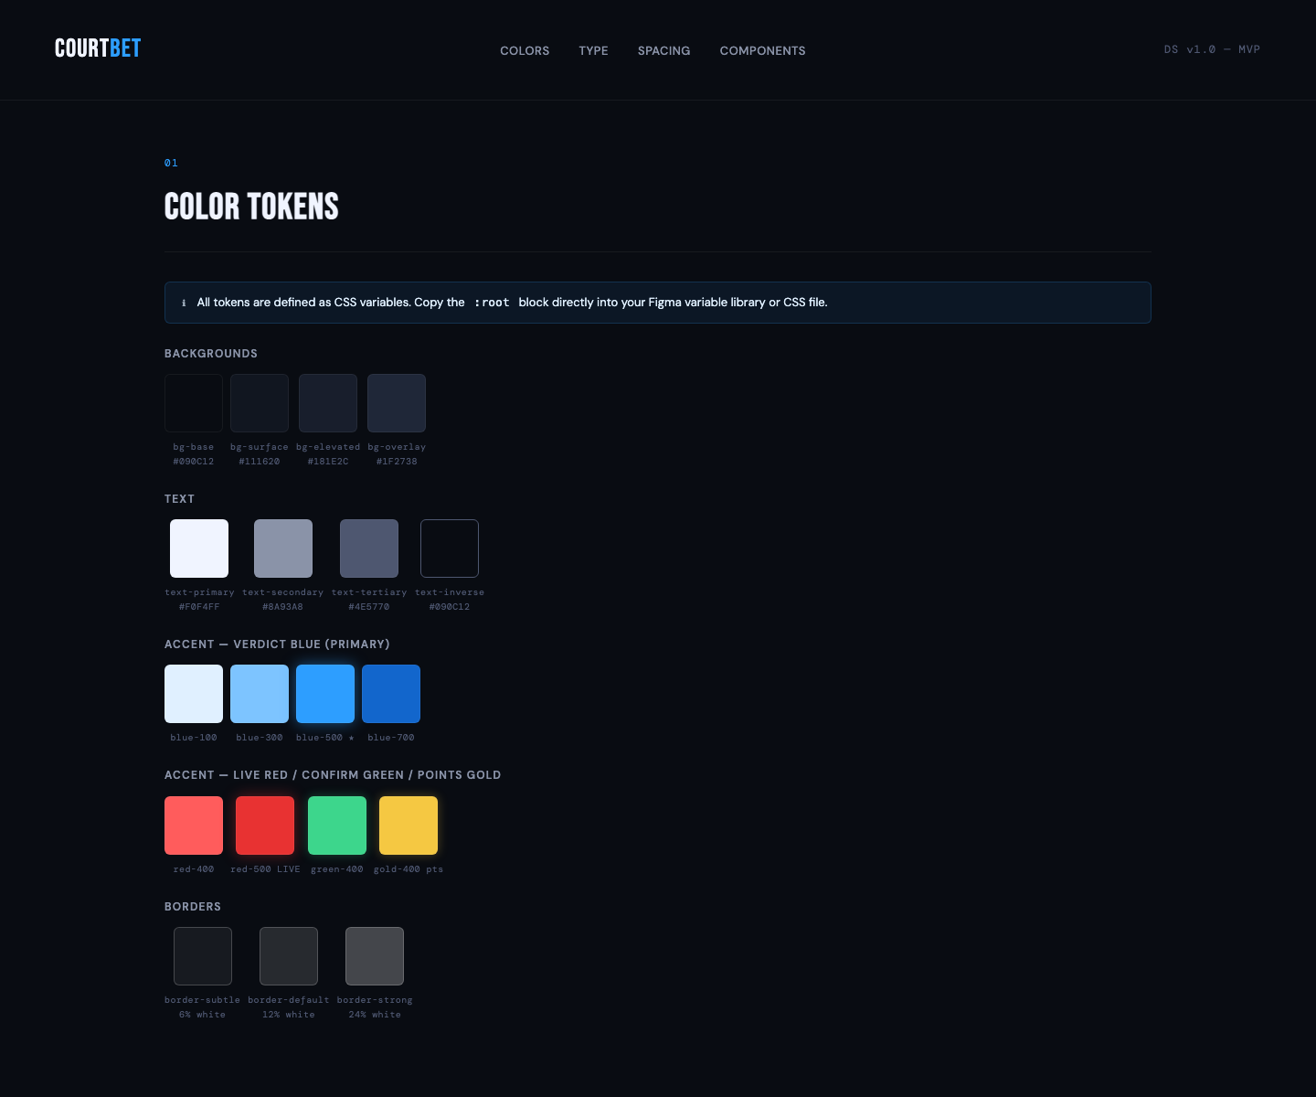Click the blue-100 swatch

(194, 694)
